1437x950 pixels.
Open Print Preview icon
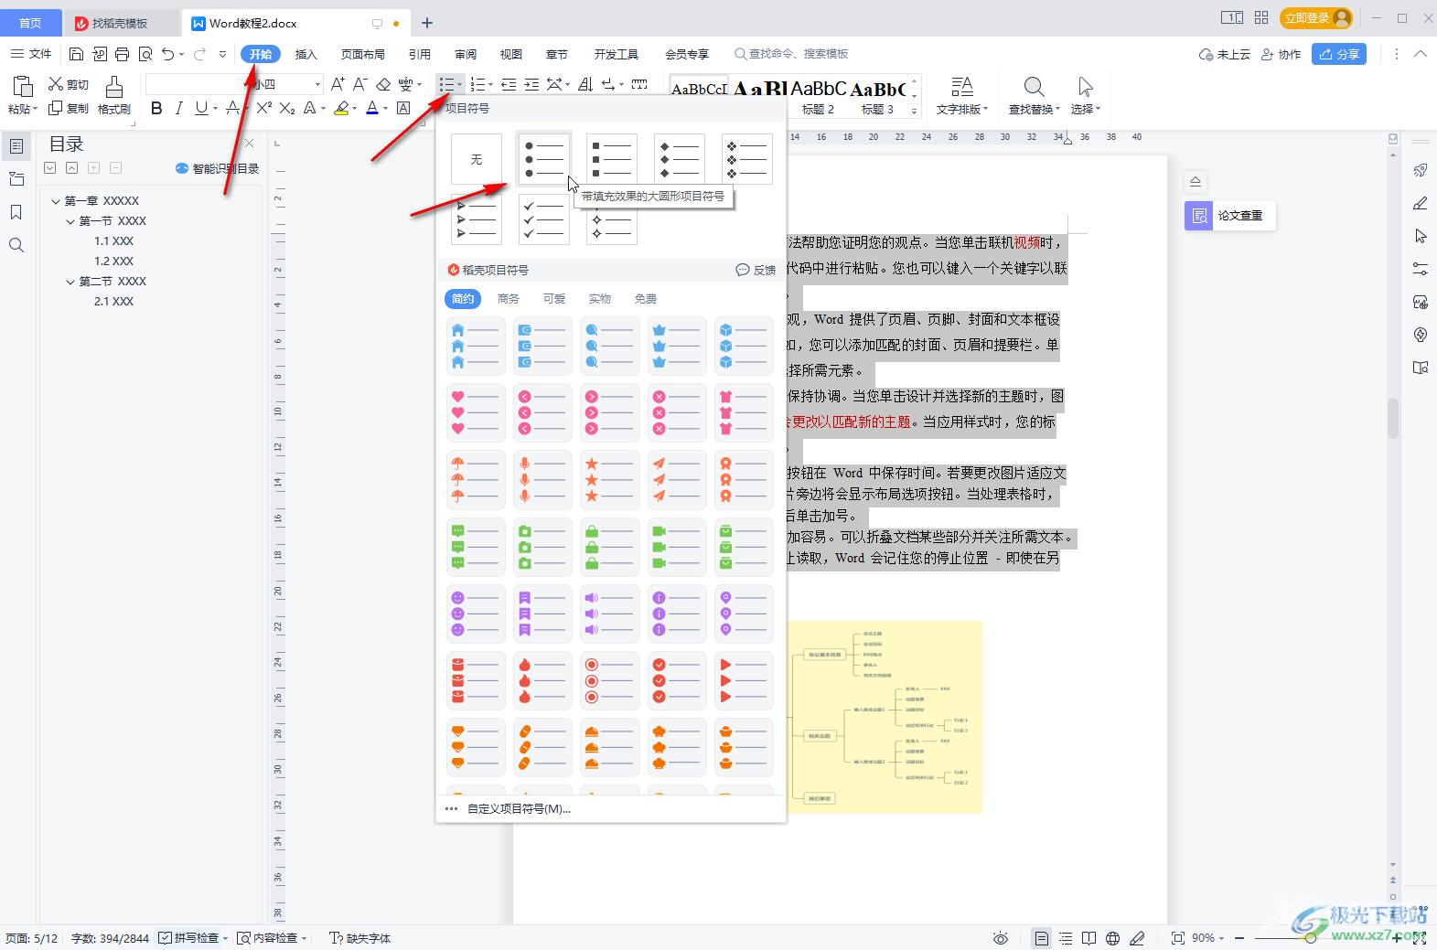tap(145, 54)
